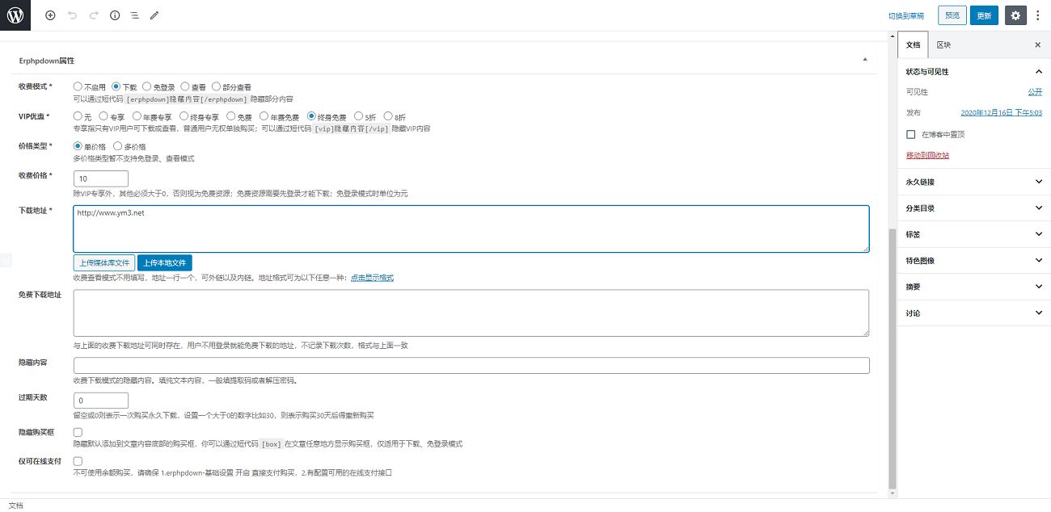Screen dimensions: 1051x512
Task: Click the 上传本地文件 button
Action: coord(165,262)
